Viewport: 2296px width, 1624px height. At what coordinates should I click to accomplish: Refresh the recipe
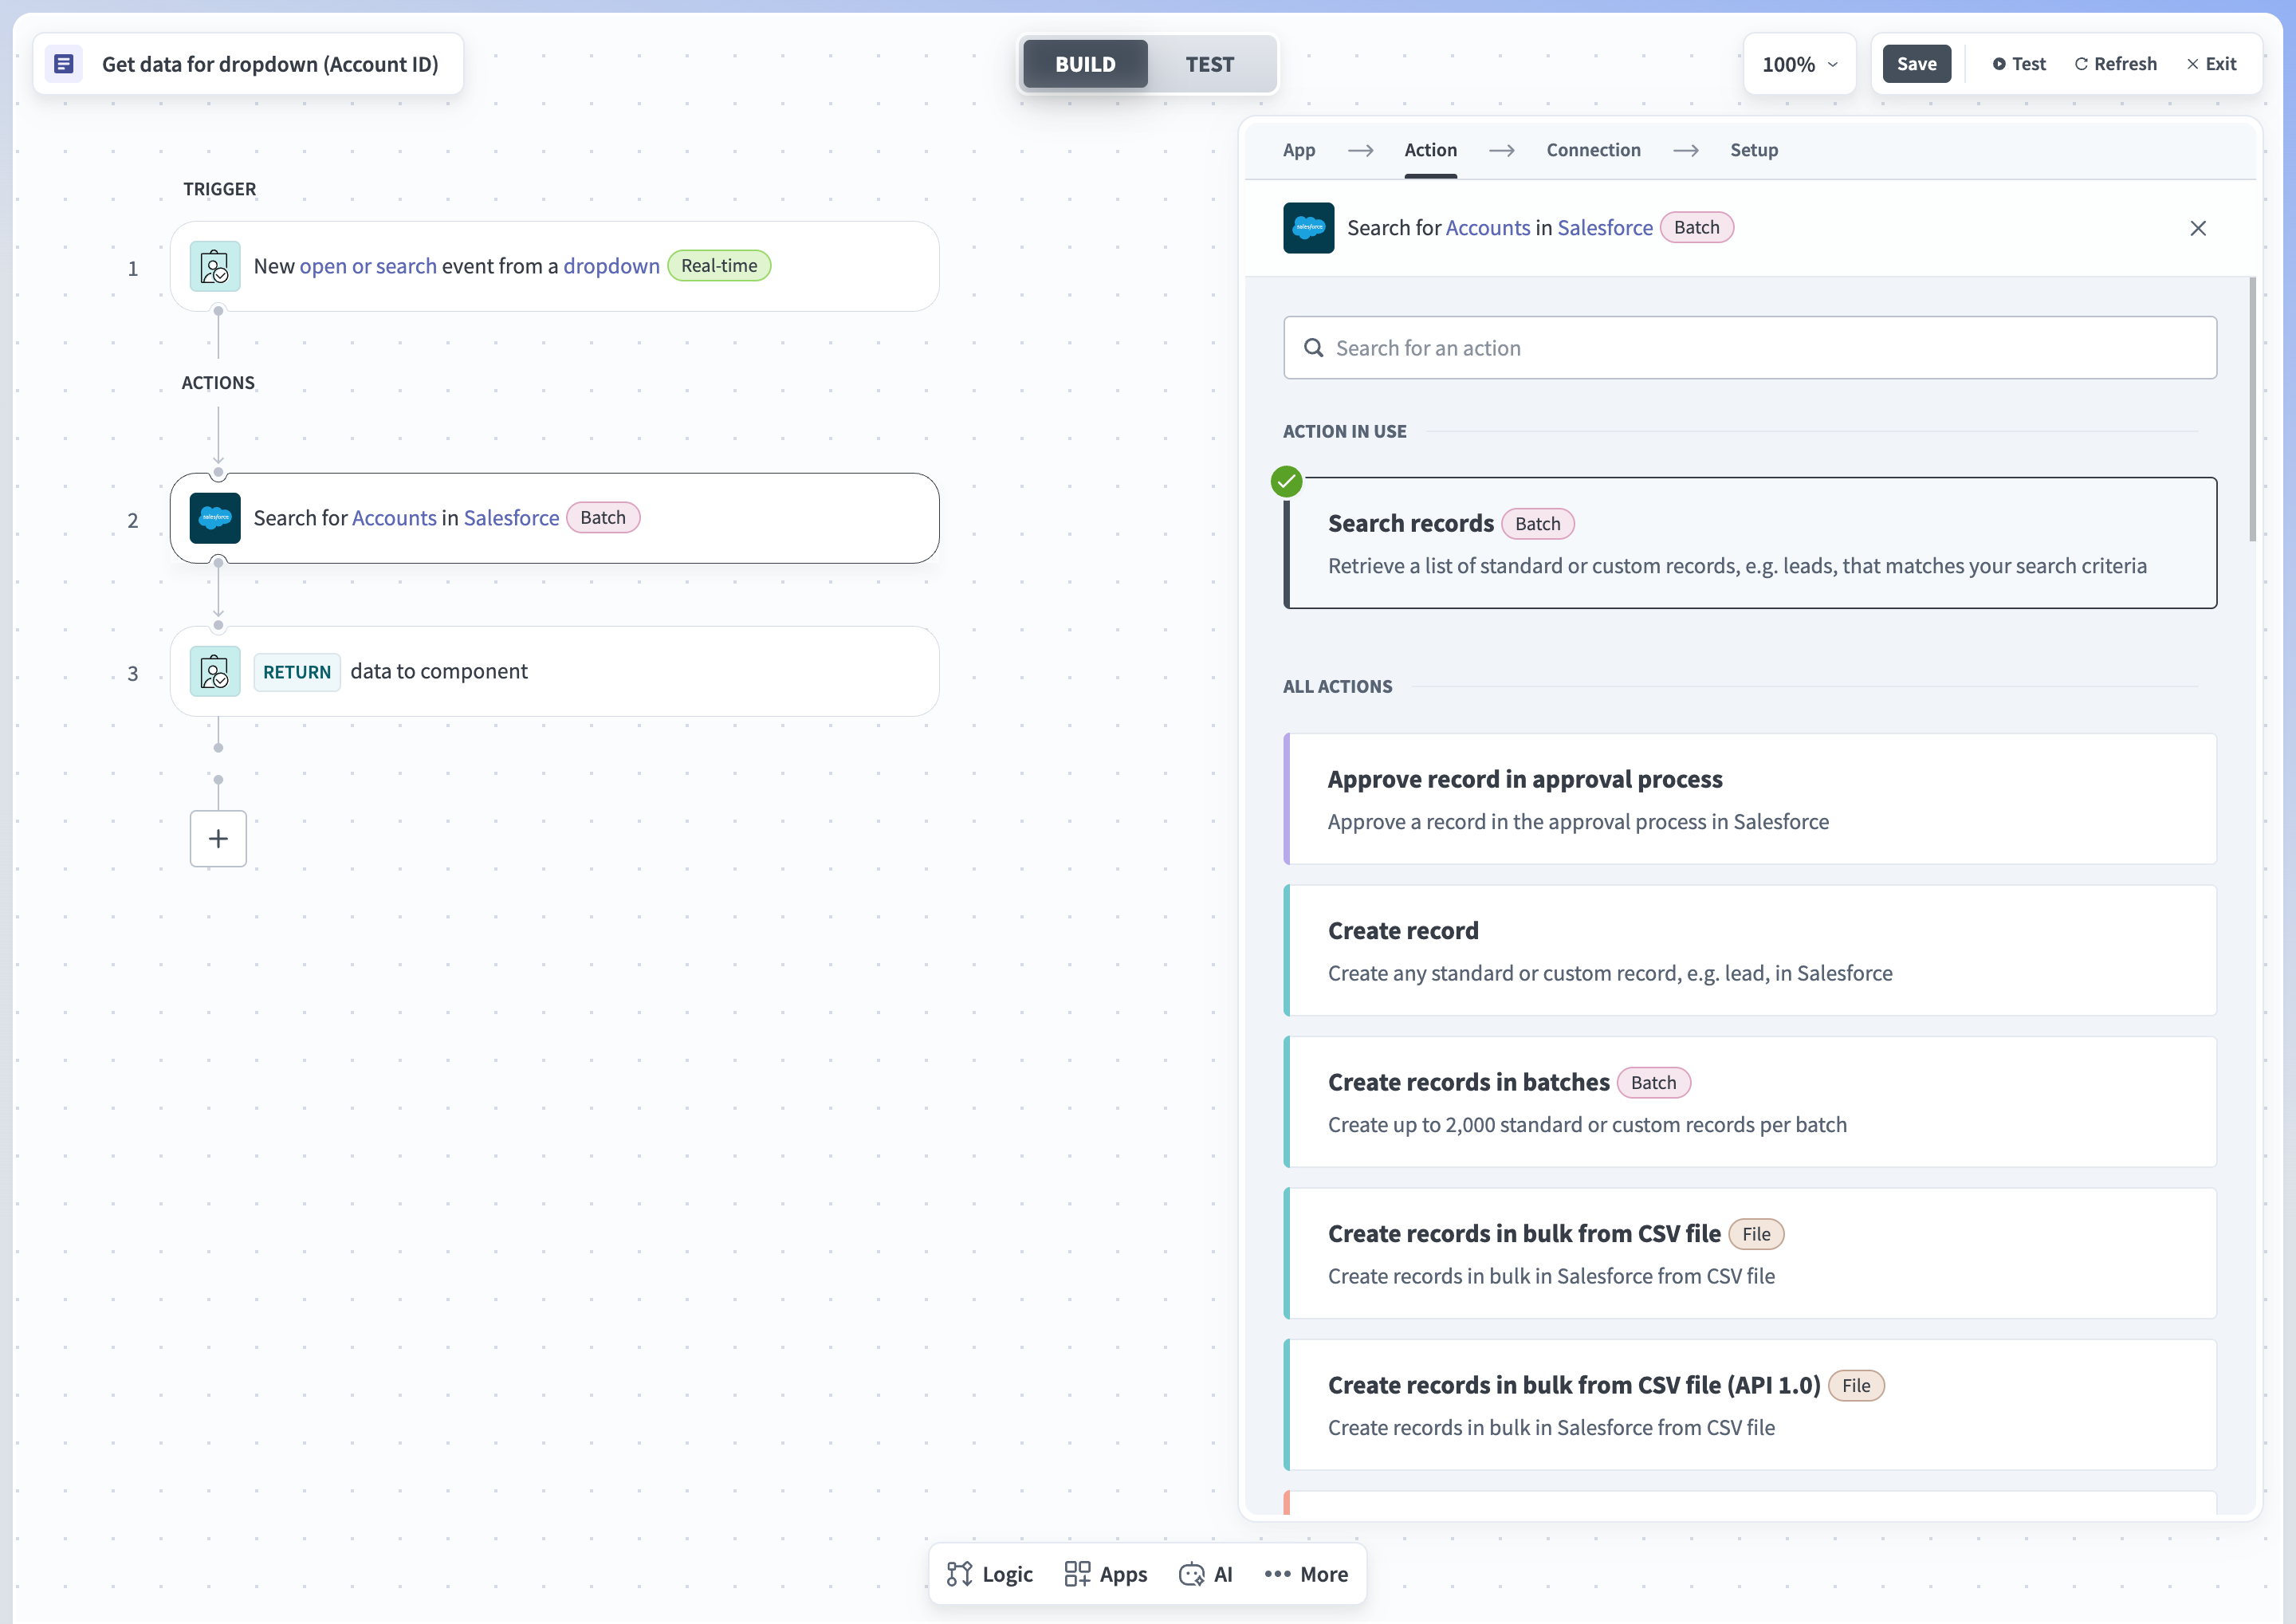[2115, 64]
